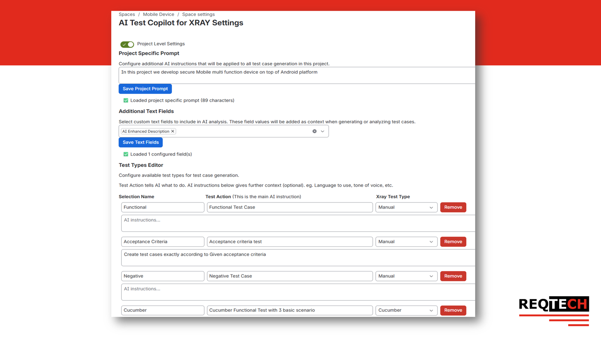The height and width of the screenshot is (338, 601).
Task: Edit the Acceptance criteria test action field
Action: click(x=290, y=242)
